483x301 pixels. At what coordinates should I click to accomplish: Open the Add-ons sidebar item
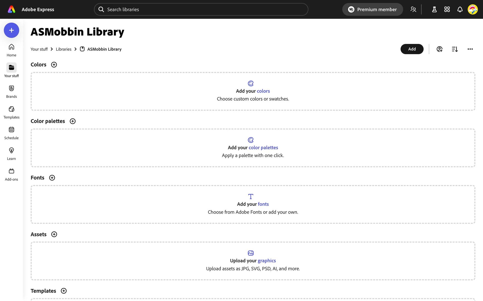[x=11, y=175]
